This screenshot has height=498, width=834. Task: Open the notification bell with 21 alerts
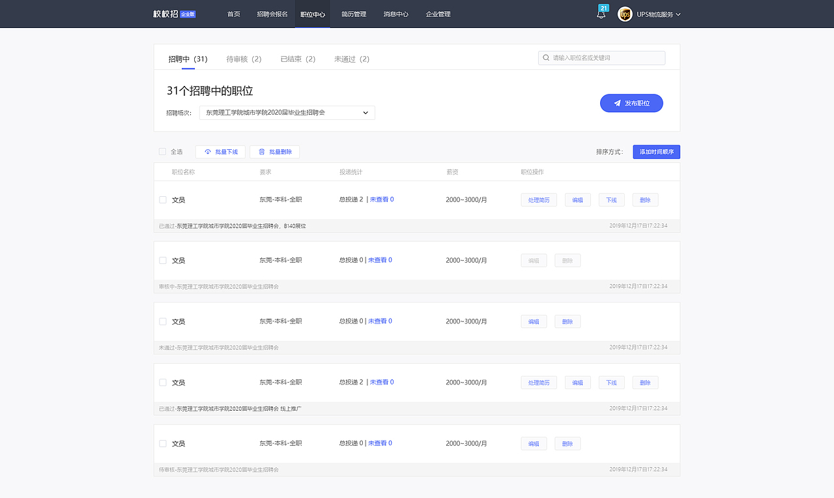(x=601, y=14)
